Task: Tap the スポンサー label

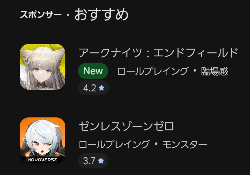Action: pos(41,15)
